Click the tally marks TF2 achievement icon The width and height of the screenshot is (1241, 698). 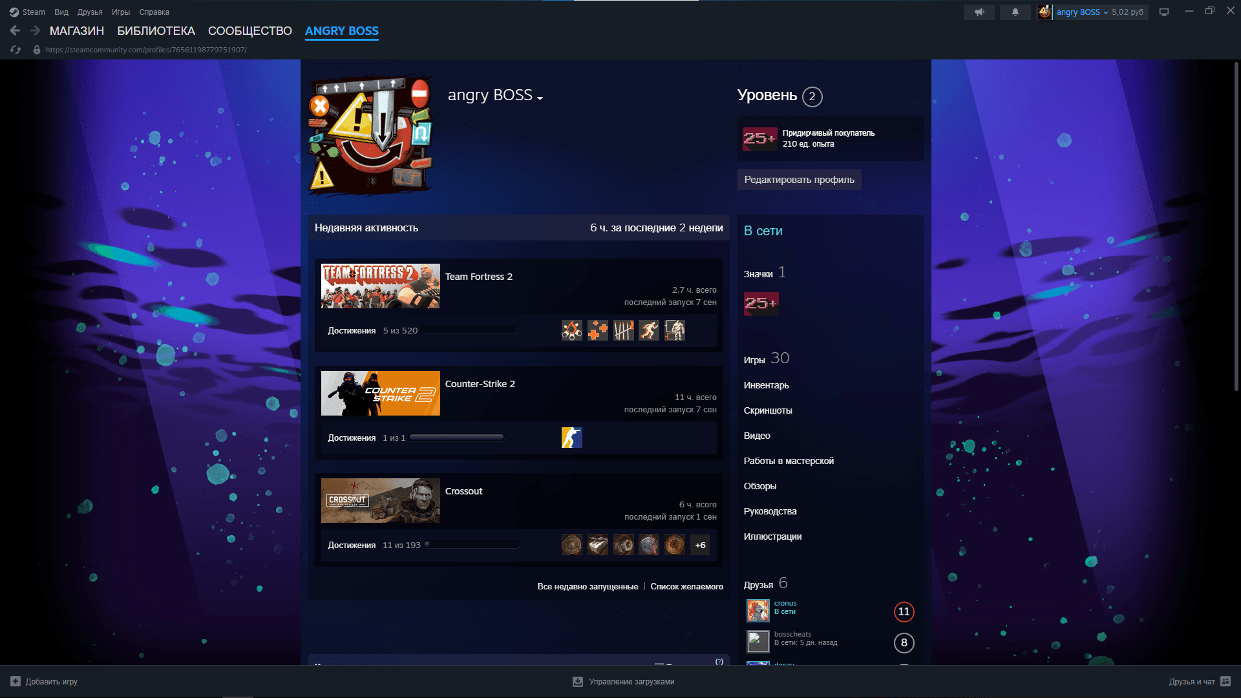pos(624,330)
